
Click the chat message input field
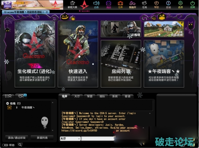(x=97, y=139)
